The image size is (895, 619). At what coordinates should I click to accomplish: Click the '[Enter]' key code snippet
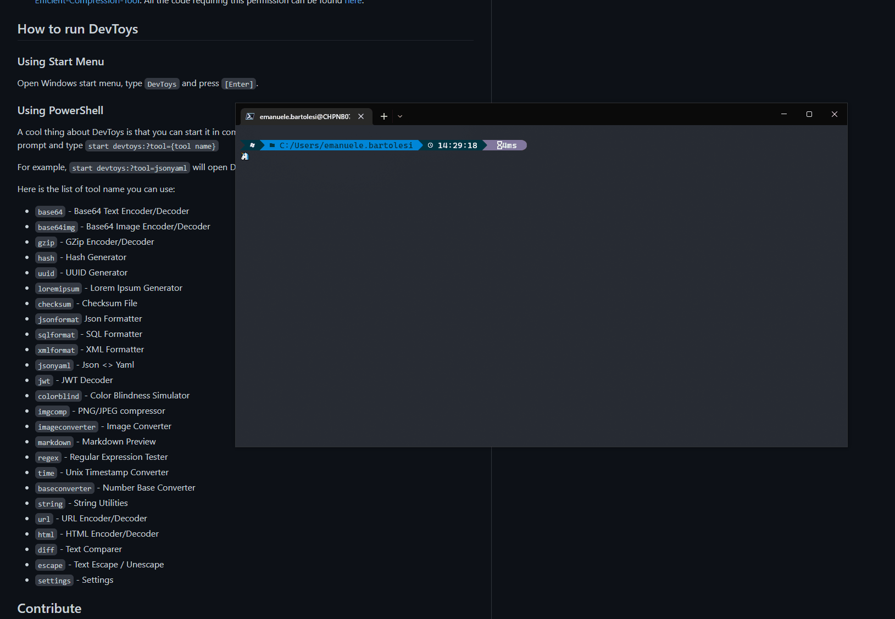point(239,84)
